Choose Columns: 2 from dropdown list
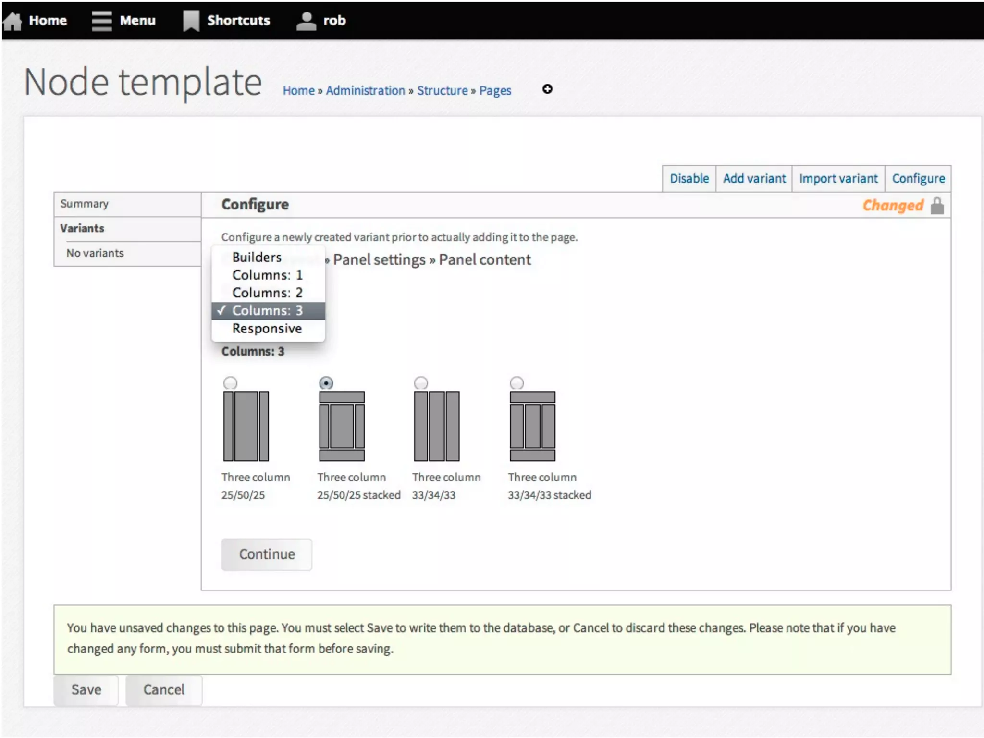Screen dimensions: 984x738 coord(267,293)
